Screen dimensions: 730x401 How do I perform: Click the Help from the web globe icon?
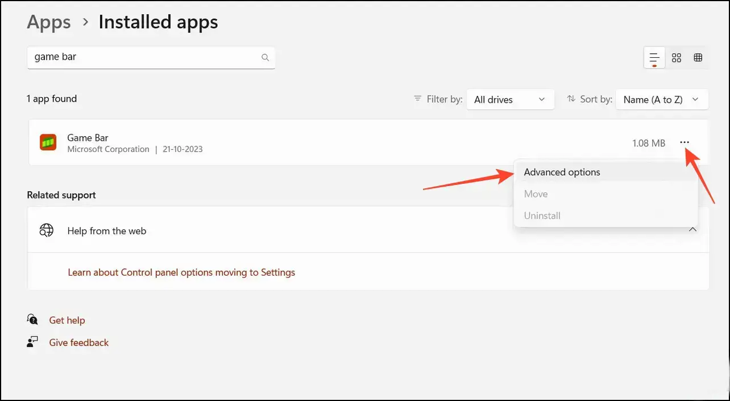tap(47, 230)
